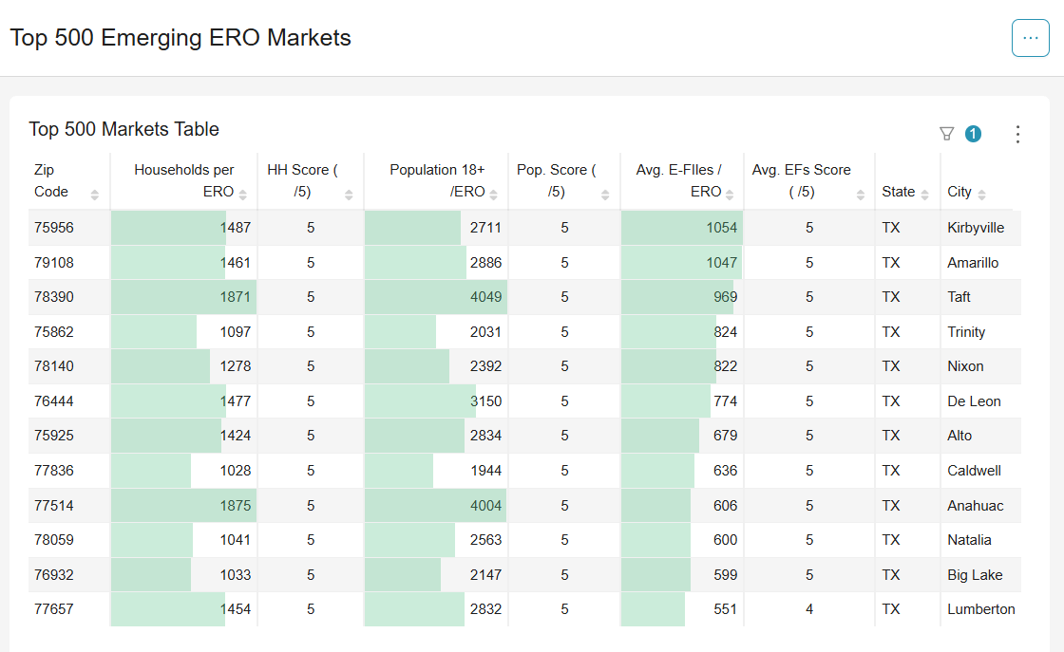This screenshot has width=1064, height=652.
Task: Click the Big Lake city cell
Action: [980, 575]
